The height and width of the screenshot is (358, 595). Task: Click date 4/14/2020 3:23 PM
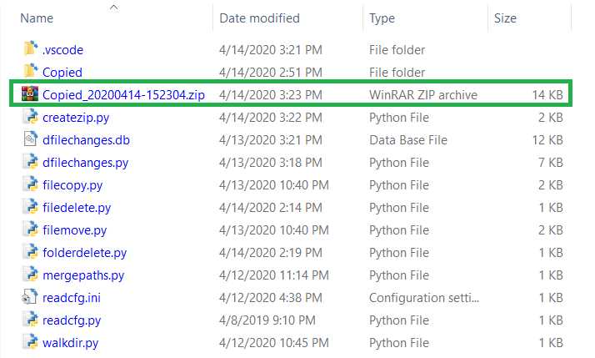coord(271,94)
